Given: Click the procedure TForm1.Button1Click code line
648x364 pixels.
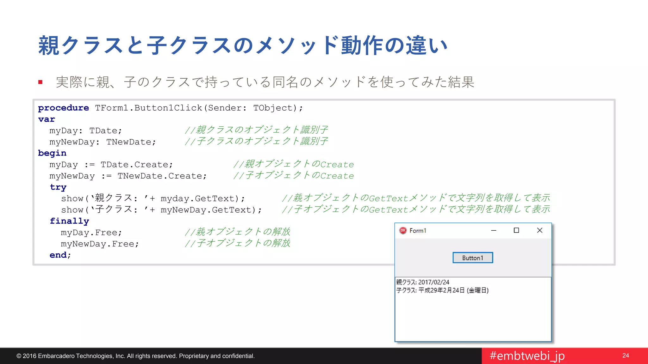Looking at the screenshot, I should [170, 108].
